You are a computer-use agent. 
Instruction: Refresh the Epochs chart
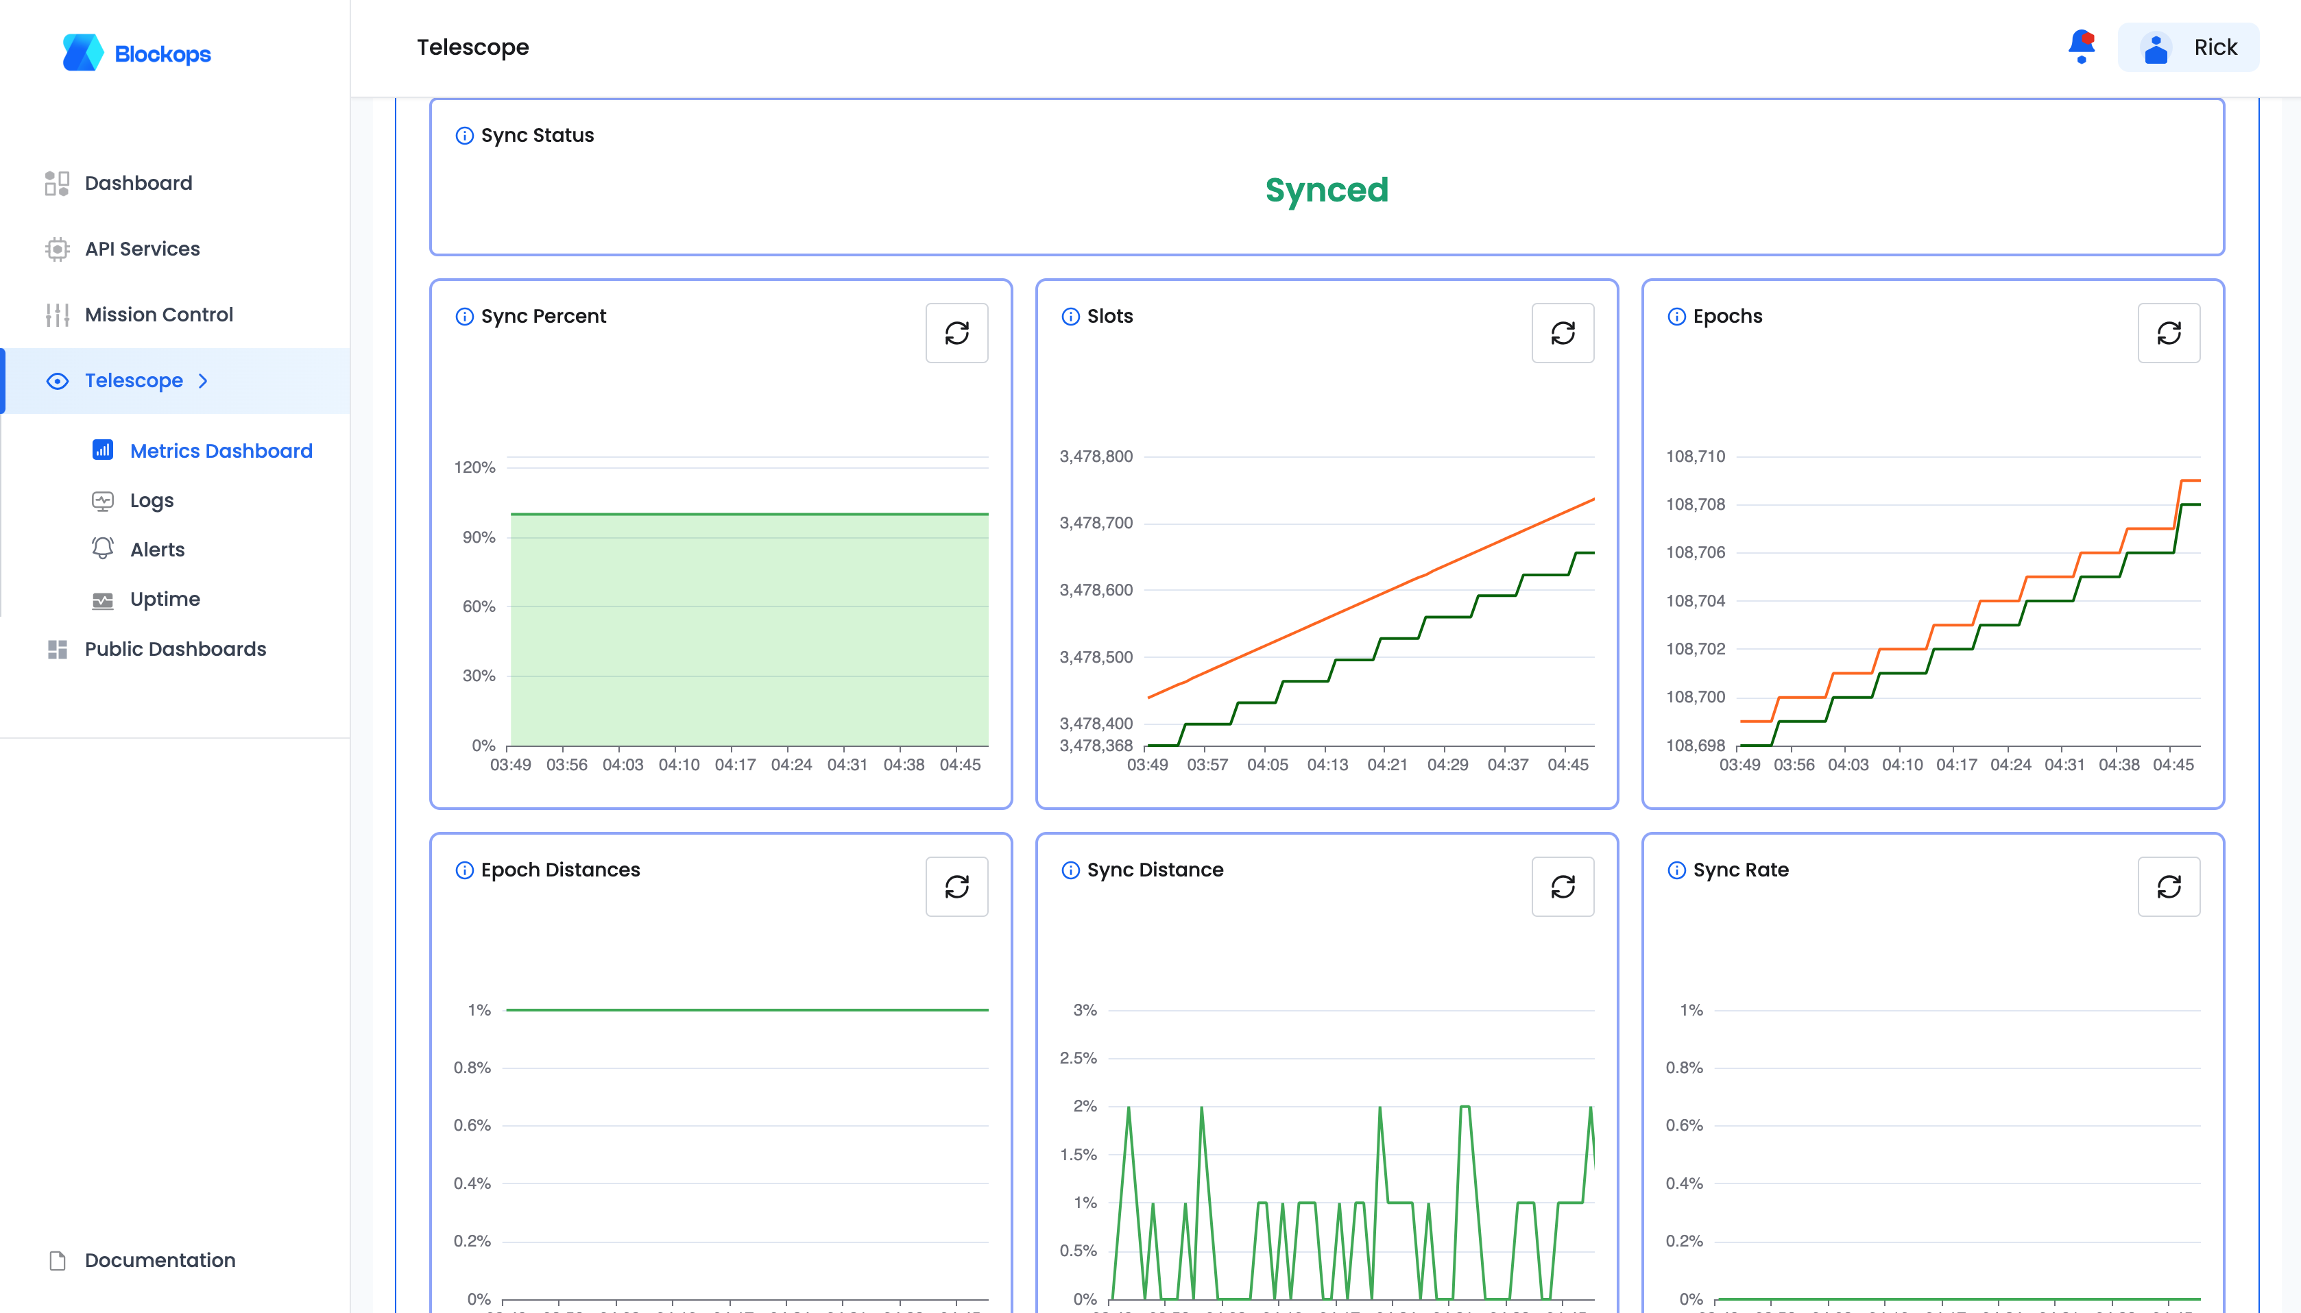pos(2169,334)
